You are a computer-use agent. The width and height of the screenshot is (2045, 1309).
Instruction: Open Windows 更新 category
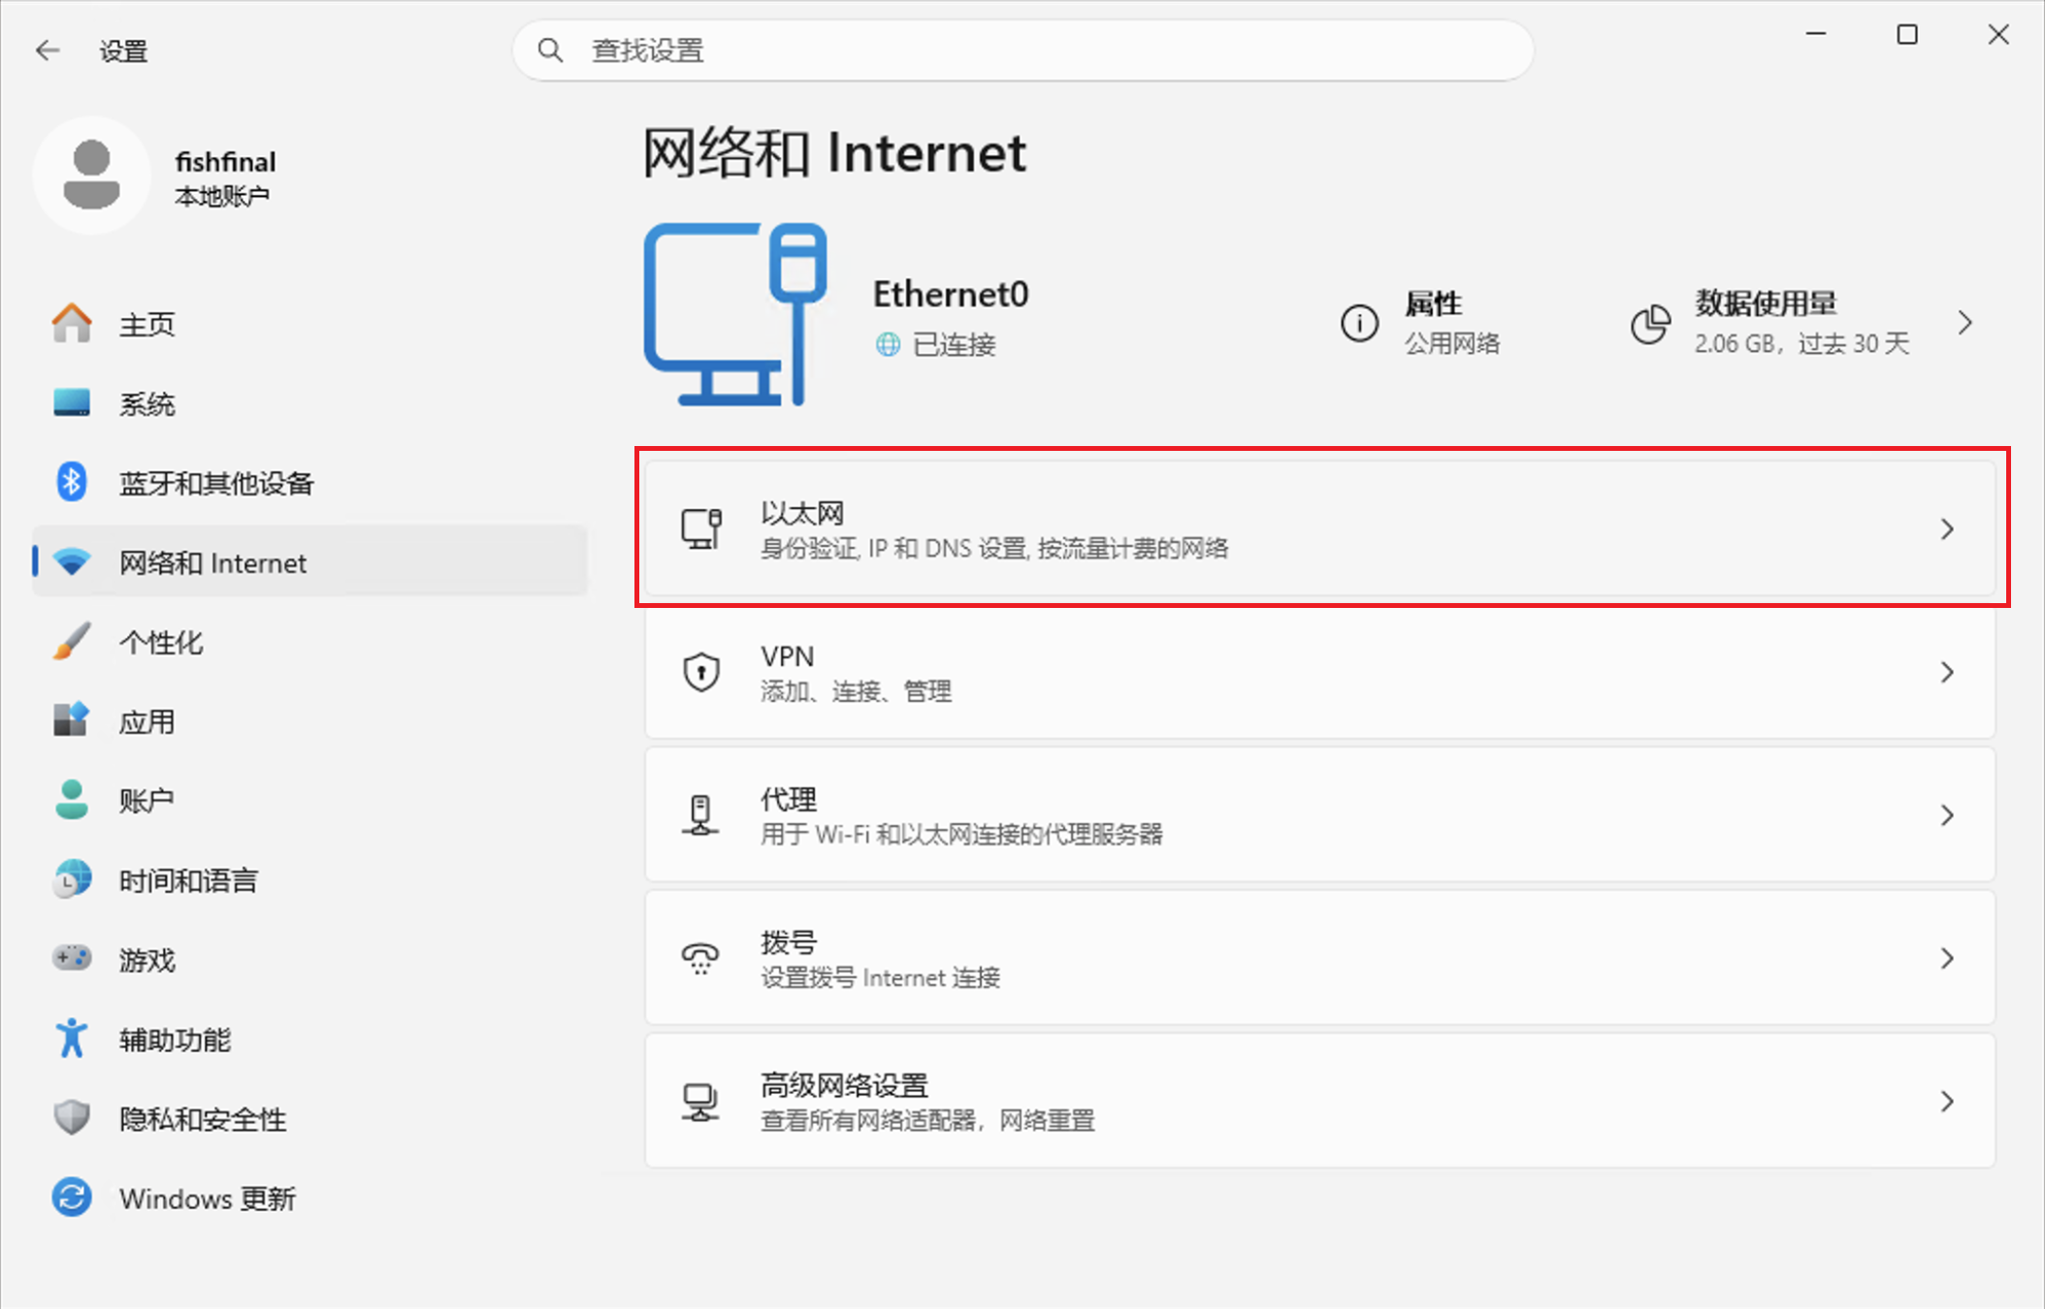tap(310, 1198)
